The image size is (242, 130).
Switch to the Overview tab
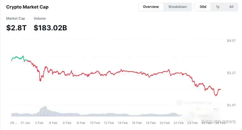[151, 7]
